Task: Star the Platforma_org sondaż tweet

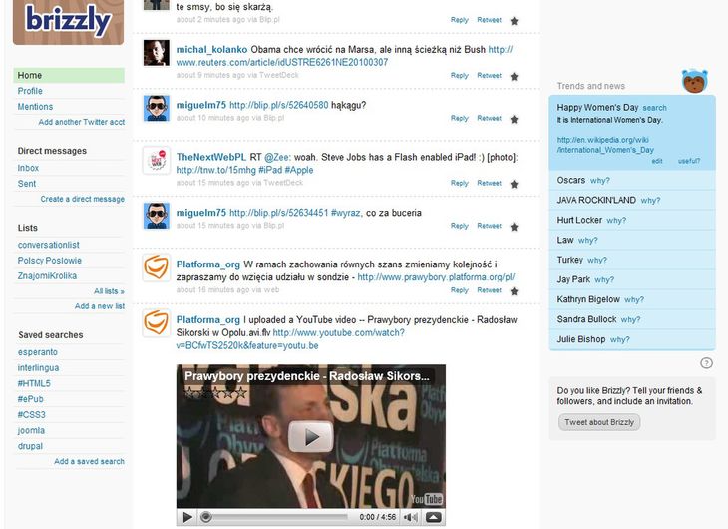Action: pos(514,291)
